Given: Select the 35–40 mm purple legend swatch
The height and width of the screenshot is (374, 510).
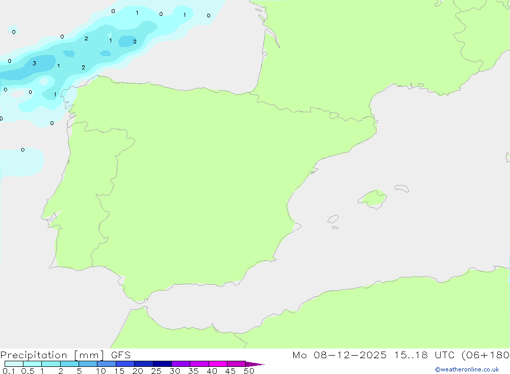Looking at the screenshot, I should 199,364.
